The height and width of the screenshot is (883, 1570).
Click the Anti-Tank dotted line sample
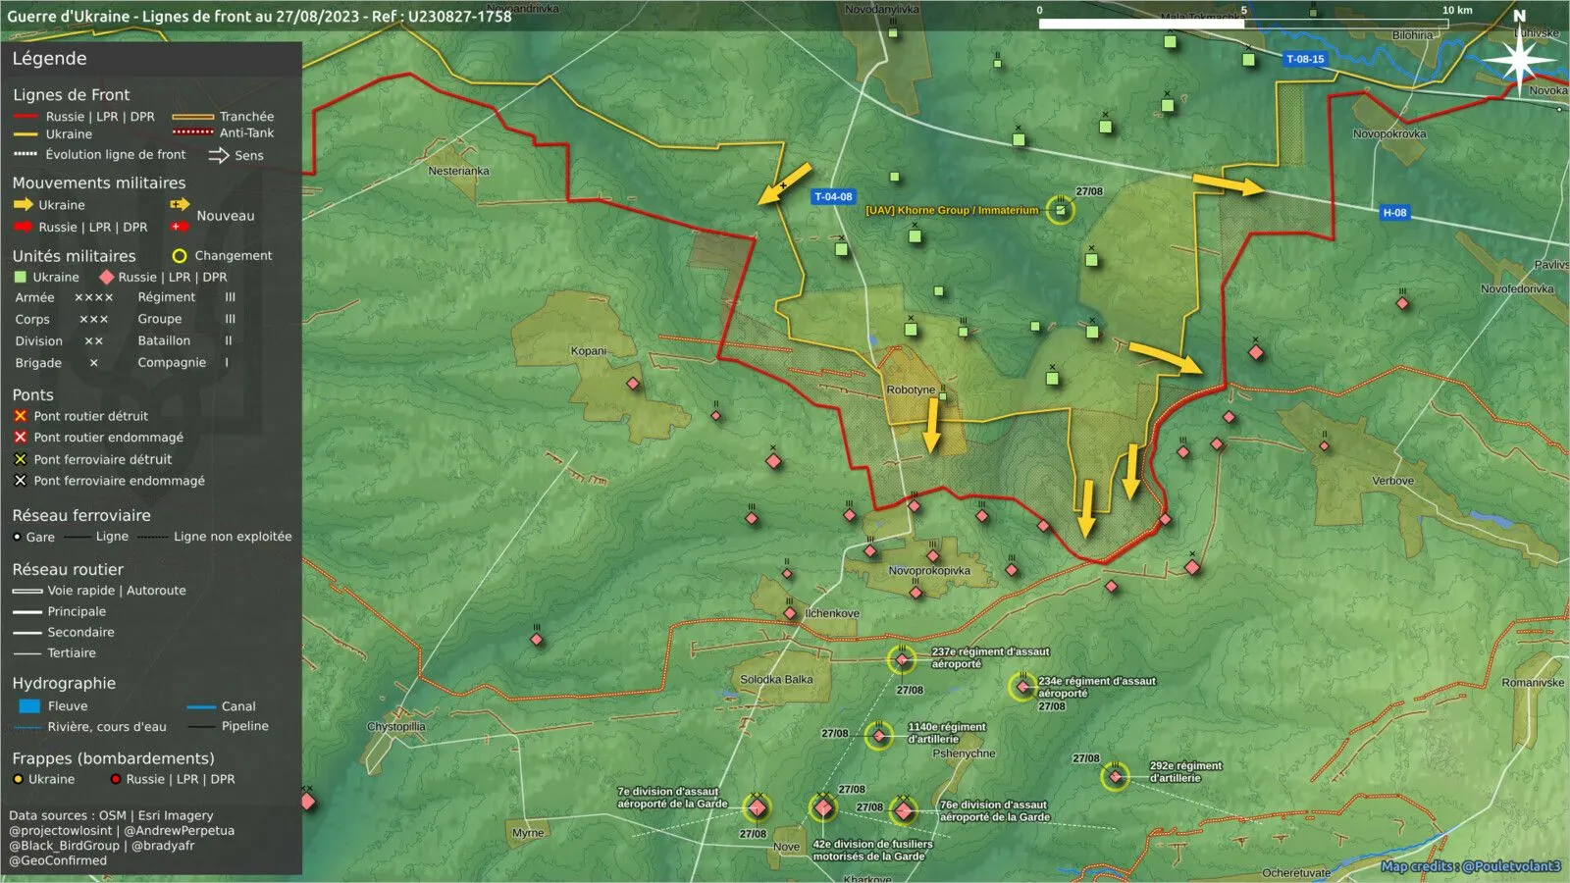click(x=192, y=132)
